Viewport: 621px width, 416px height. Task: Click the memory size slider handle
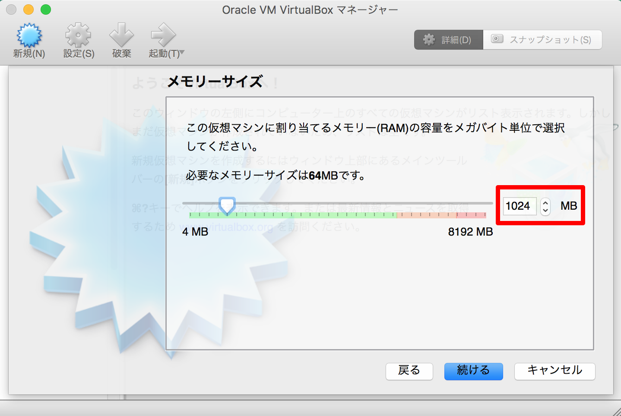coord(227,206)
